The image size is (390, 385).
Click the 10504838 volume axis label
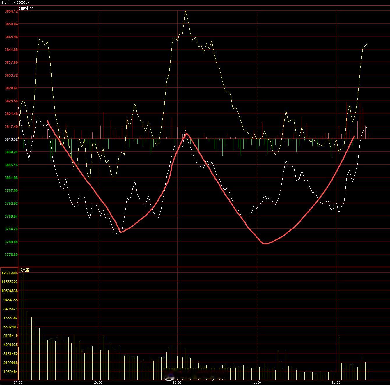[10, 291]
